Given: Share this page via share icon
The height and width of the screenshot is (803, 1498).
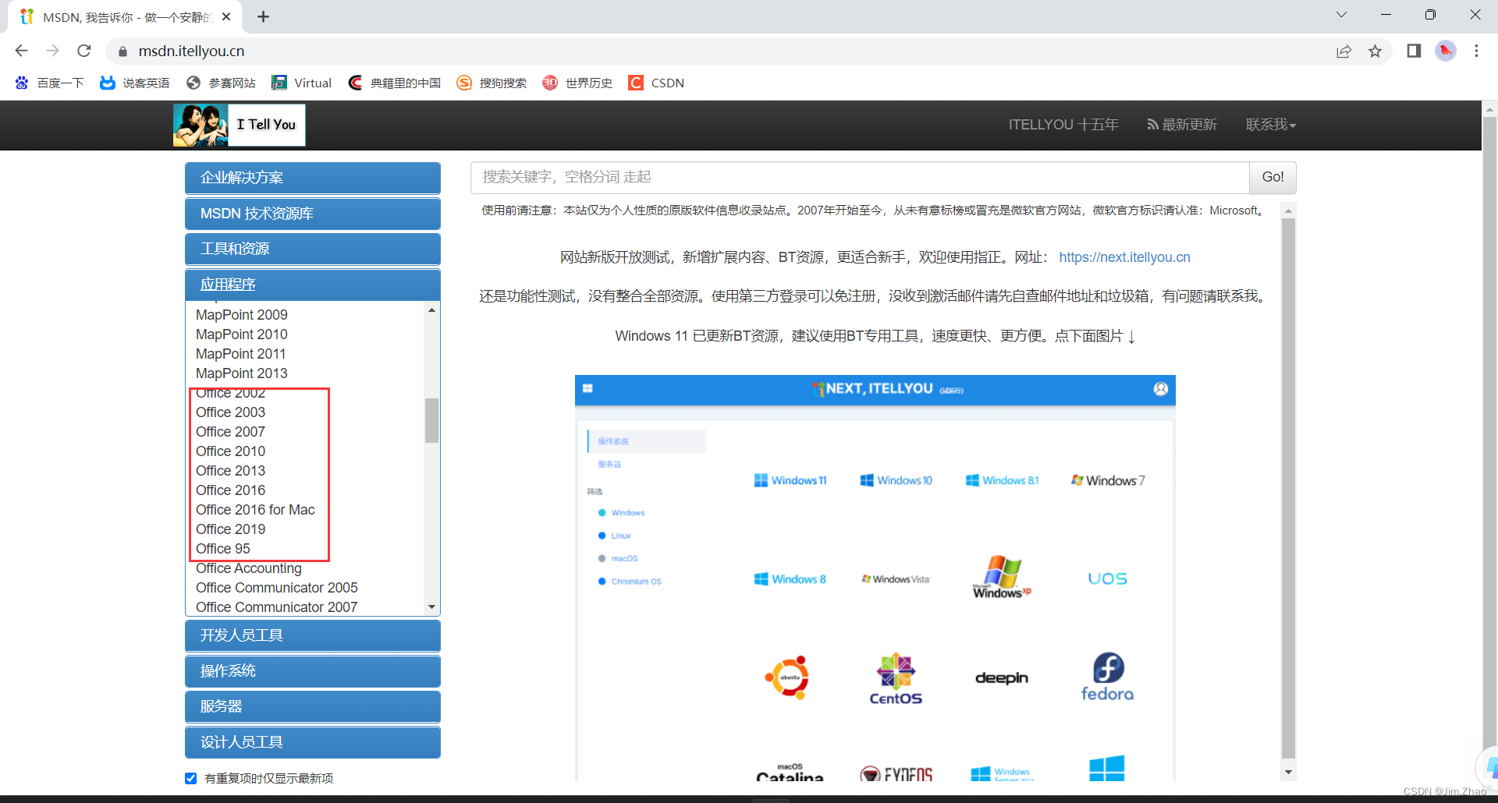Looking at the screenshot, I should 1344,51.
